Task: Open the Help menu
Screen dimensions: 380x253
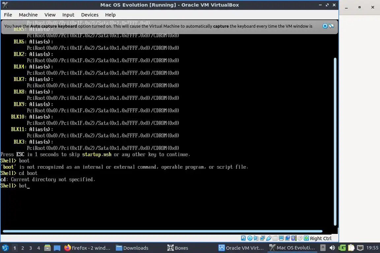Action: (110, 15)
